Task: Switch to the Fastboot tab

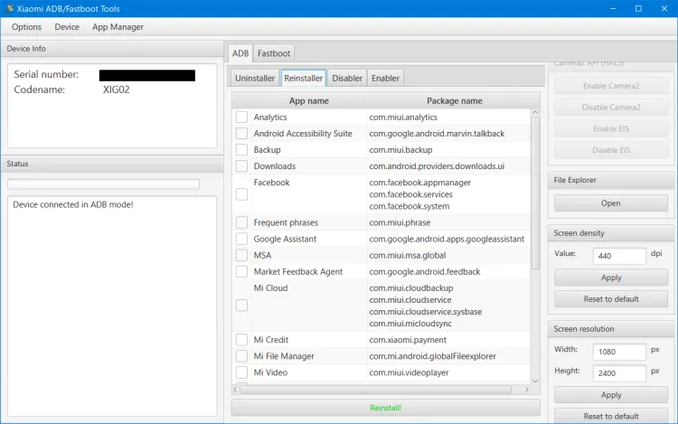Action: (x=273, y=53)
